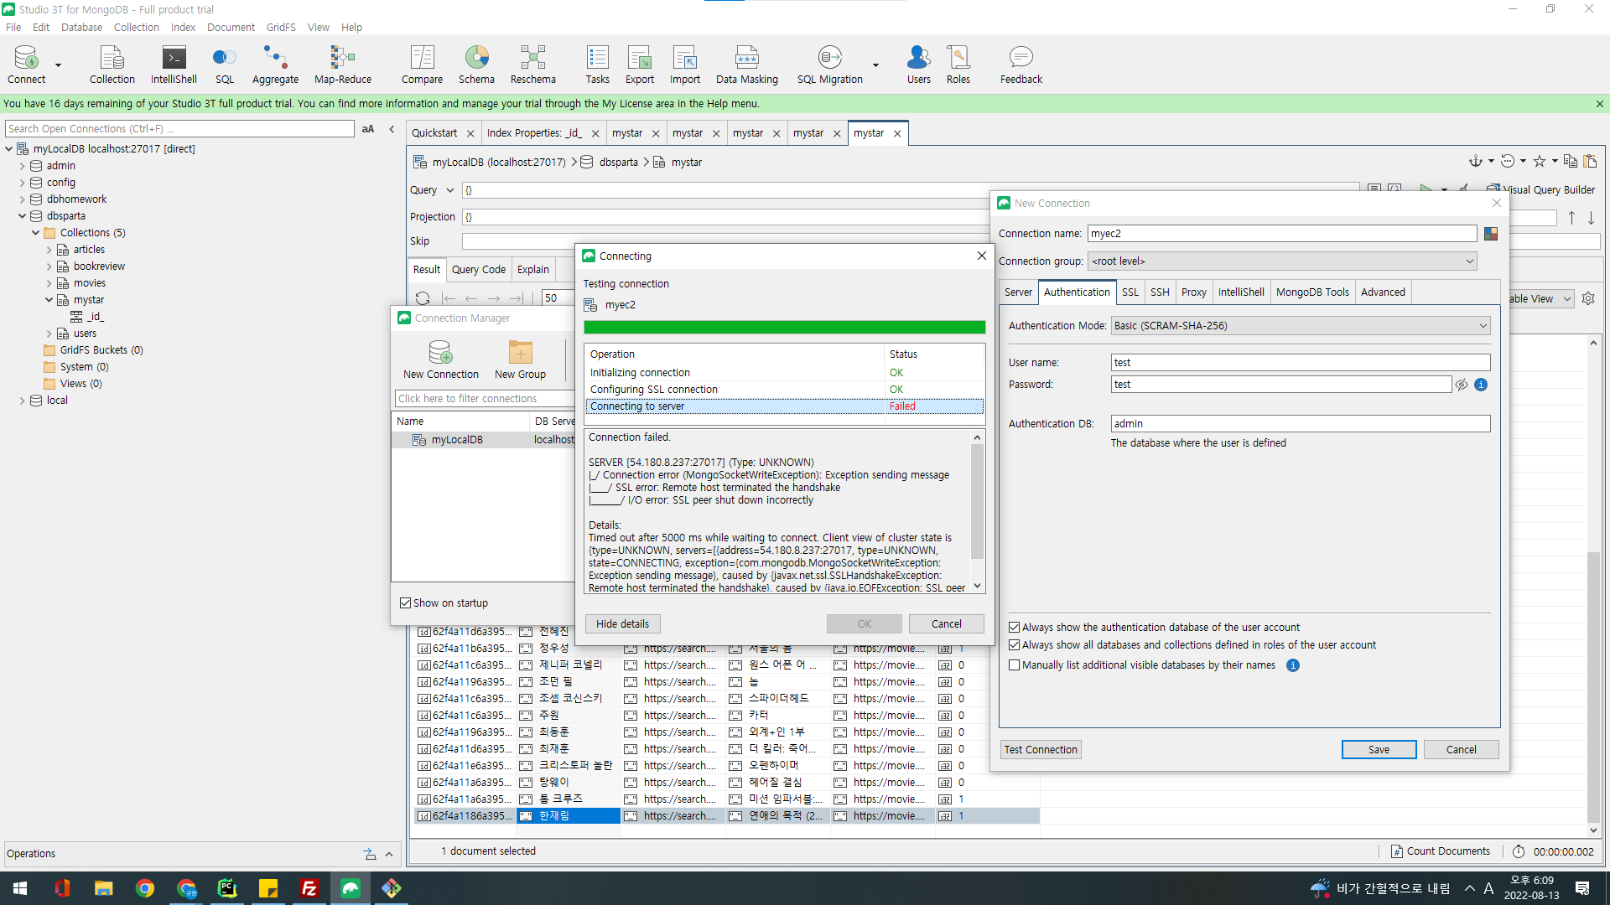Viewport: 1610px width, 905px height.
Task: Open the SQL query tool
Action: pyautogui.click(x=224, y=65)
